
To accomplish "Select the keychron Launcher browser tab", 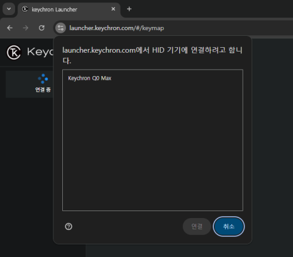I will pos(69,9).
